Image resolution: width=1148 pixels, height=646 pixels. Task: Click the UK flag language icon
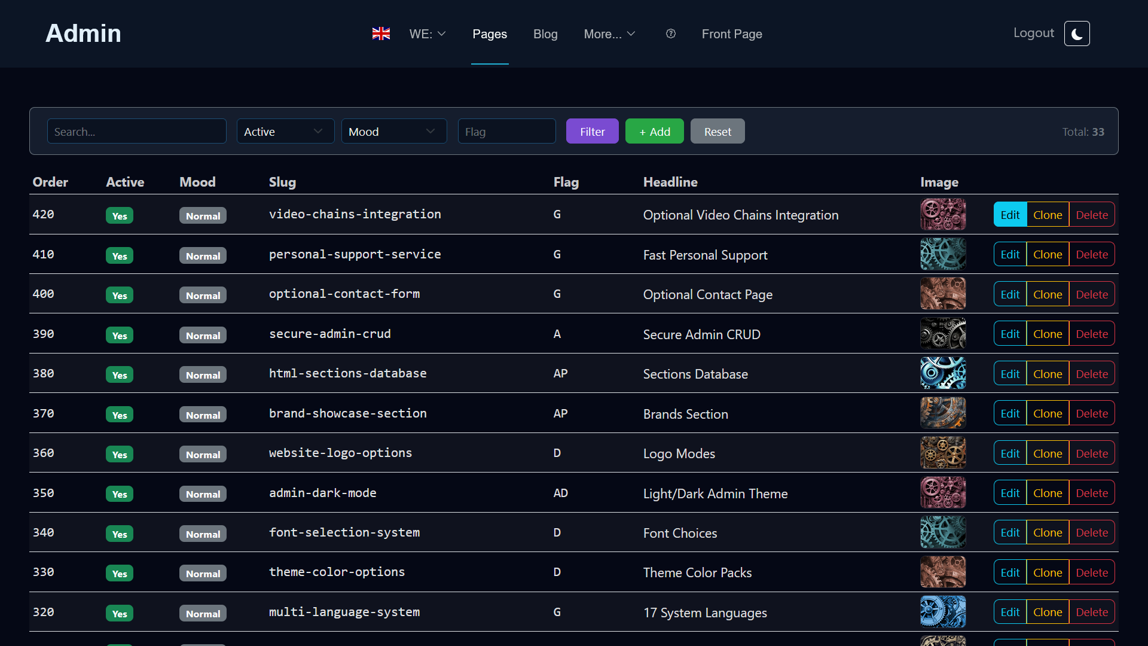[x=381, y=33]
